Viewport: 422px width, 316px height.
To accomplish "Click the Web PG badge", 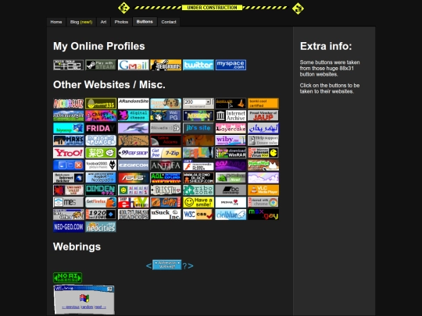I will tap(166, 115).
